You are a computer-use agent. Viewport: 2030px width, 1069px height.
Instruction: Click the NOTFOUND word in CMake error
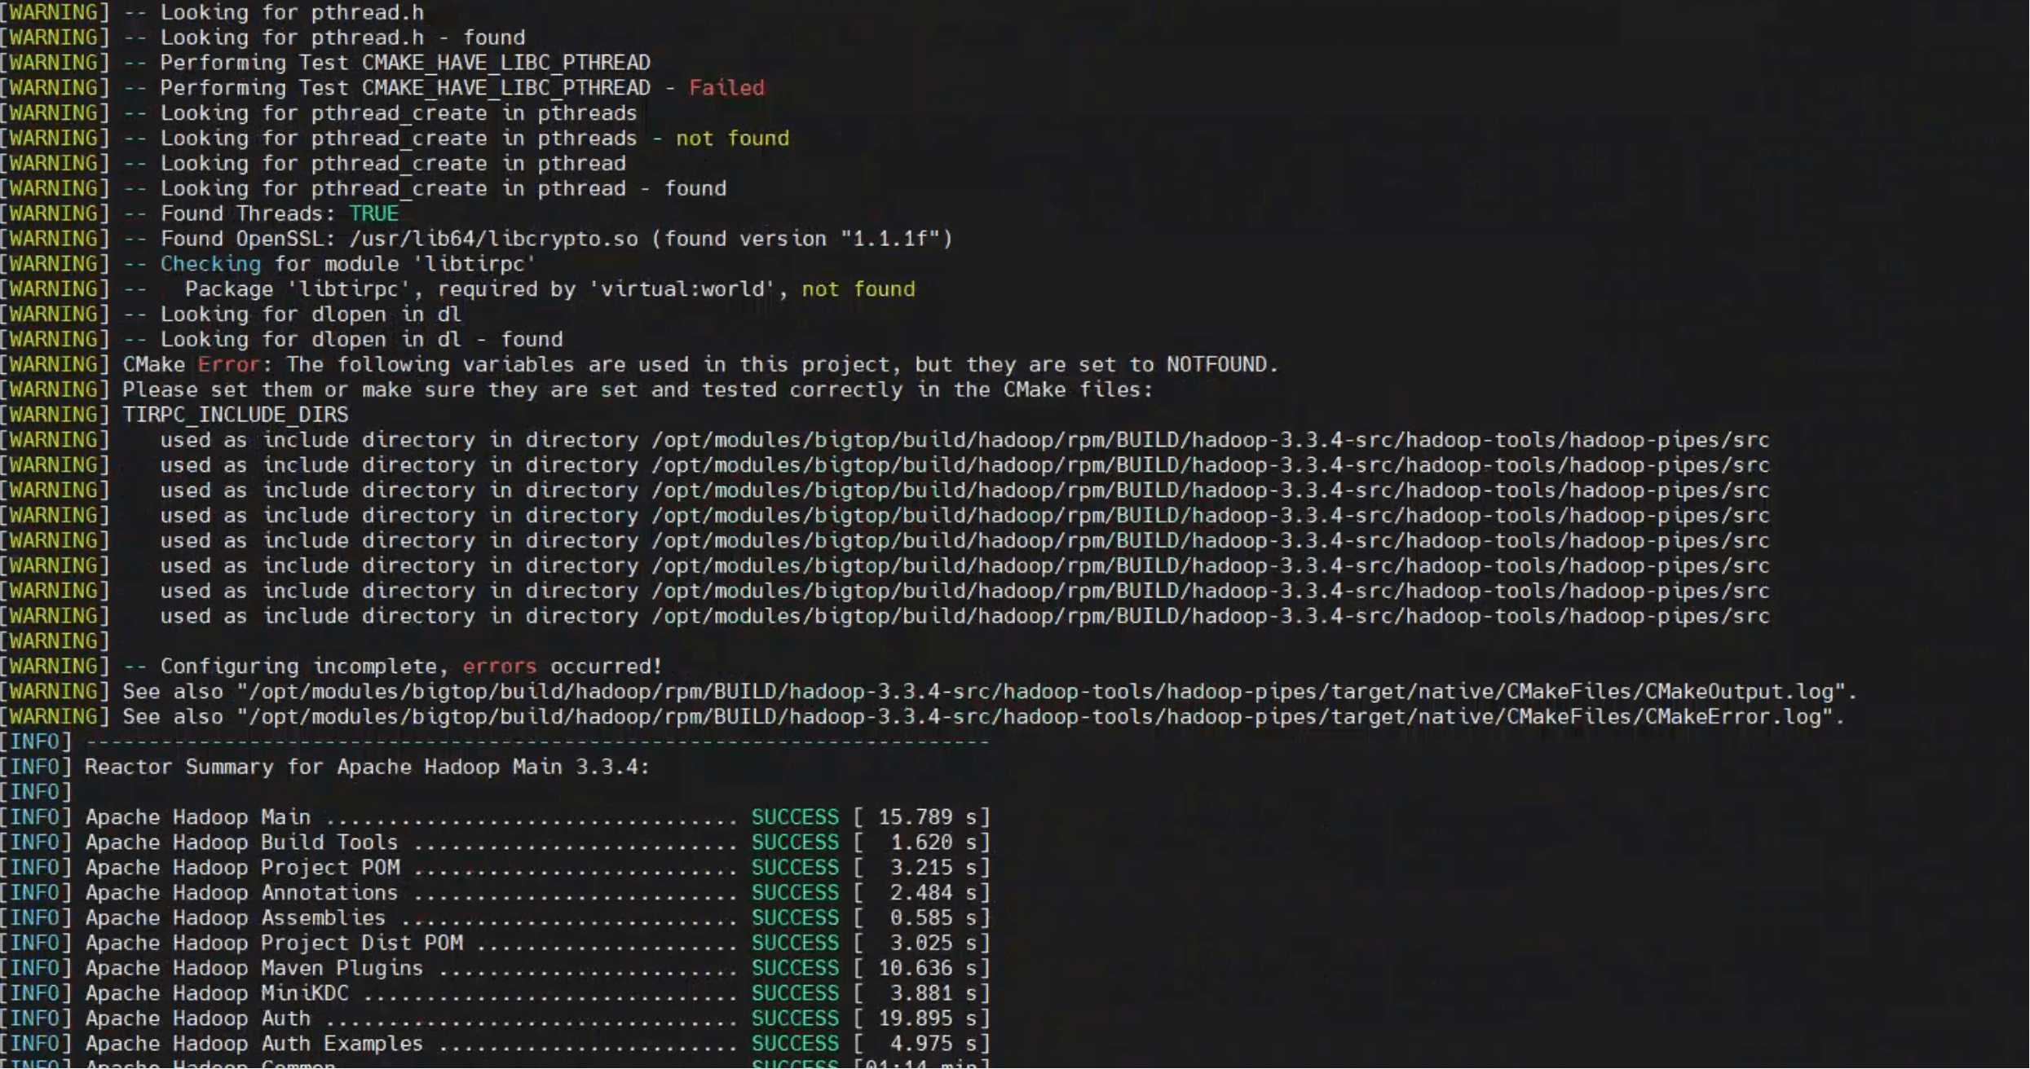click(x=1216, y=365)
